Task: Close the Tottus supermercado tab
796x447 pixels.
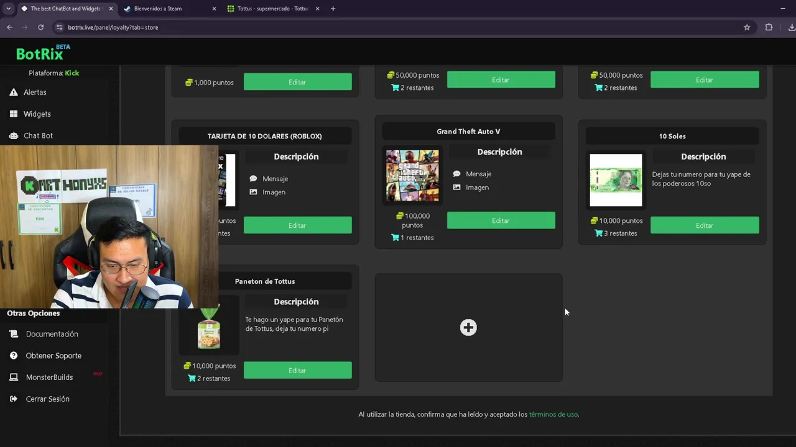Action: coord(317,9)
